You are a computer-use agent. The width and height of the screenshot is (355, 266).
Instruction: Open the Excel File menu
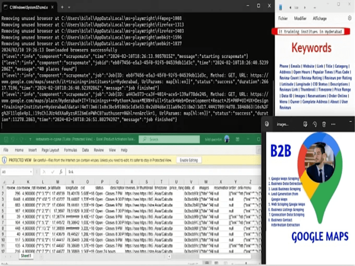[x=6, y=150]
